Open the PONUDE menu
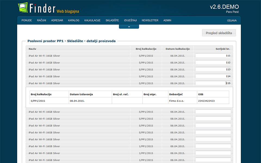261x163 pixels. 27,20
